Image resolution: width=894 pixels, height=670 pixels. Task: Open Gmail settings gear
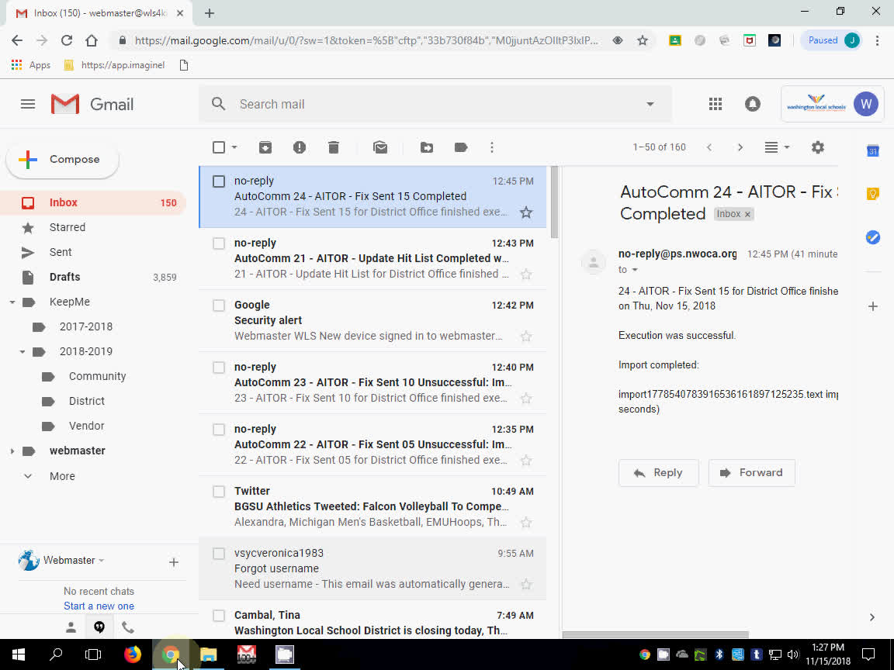pyautogui.click(x=817, y=147)
